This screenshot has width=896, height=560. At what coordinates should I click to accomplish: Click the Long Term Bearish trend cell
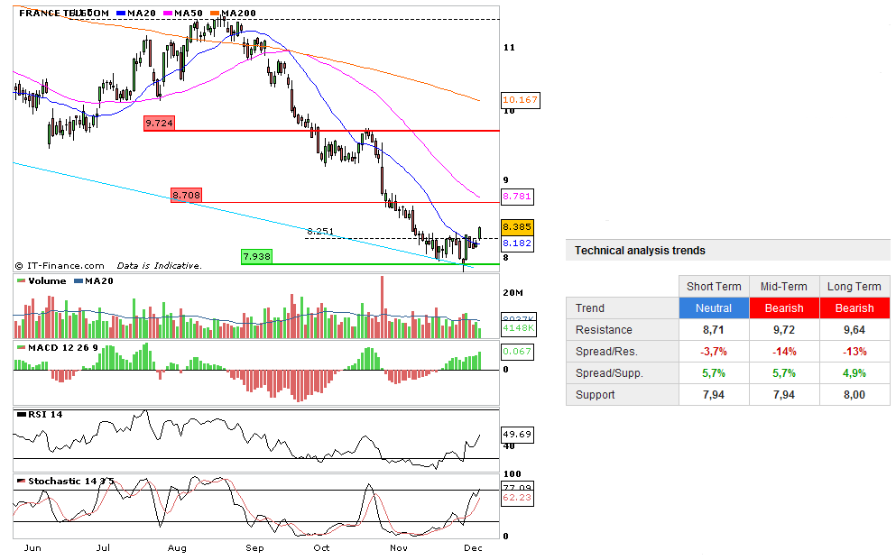click(x=854, y=308)
